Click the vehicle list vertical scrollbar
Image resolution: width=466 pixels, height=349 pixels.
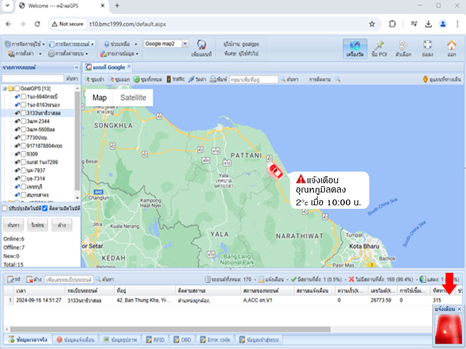pyautogui.click(x=77, y=142)
